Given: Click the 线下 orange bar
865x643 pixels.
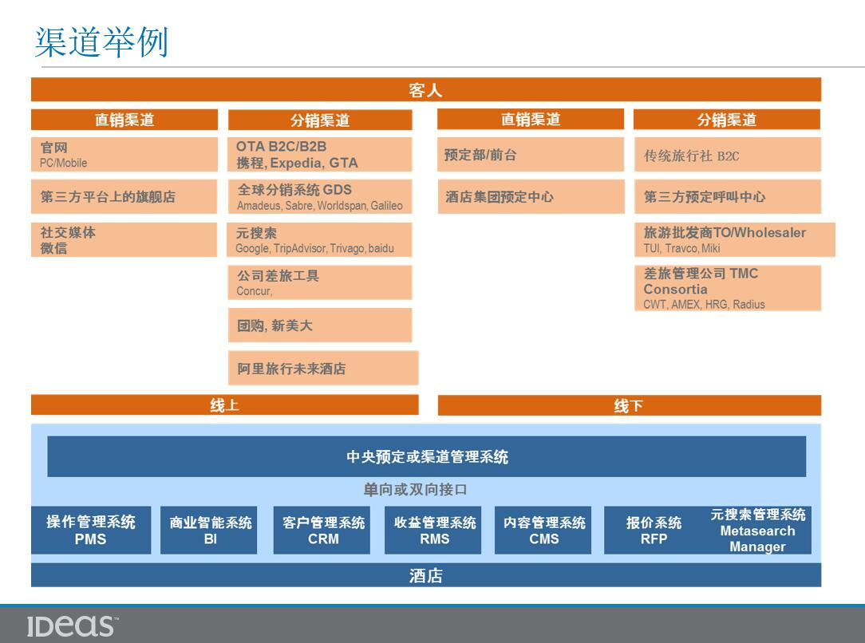Looking at the screenshot, I should tap(630, 405).
